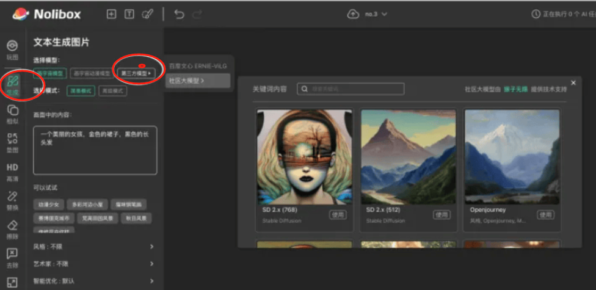Click the undo arrow
The image size is (596, 290).
pos(179,14)
